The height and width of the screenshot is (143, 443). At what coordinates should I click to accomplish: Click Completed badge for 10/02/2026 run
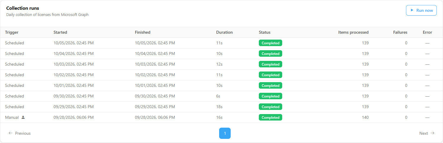(270, 75)
